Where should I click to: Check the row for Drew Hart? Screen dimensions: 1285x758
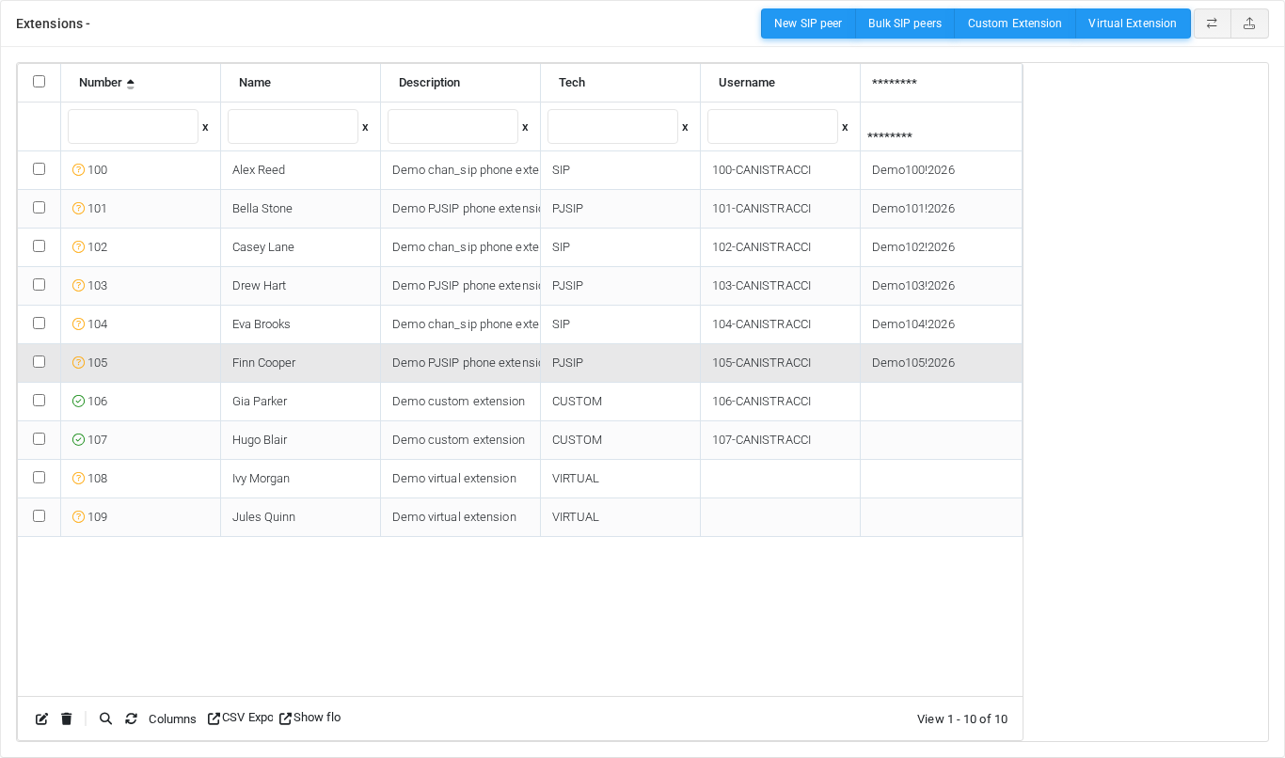coord(39,285)
